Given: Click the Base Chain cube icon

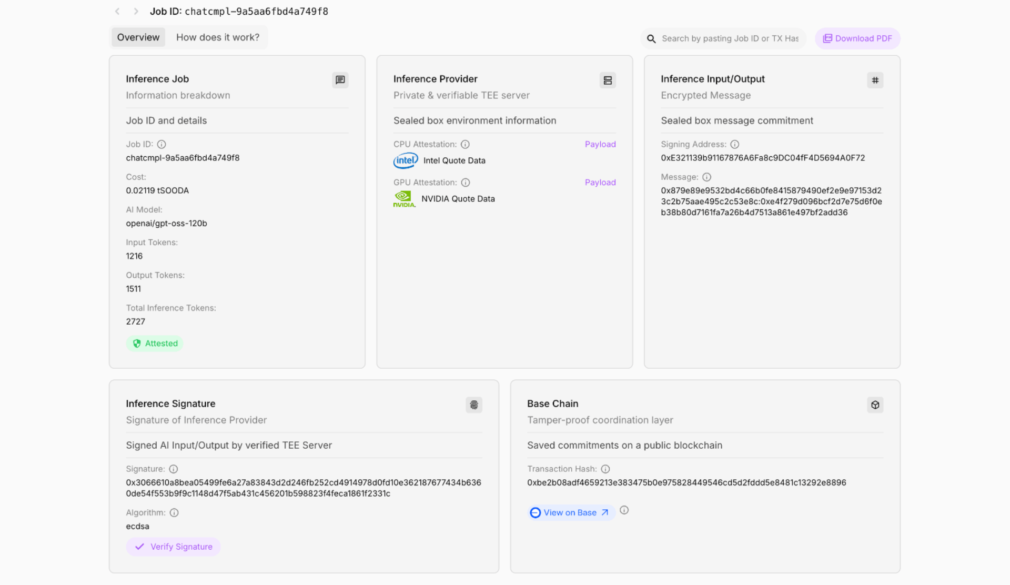Looking at the screenshot, I should pos(875,405).
